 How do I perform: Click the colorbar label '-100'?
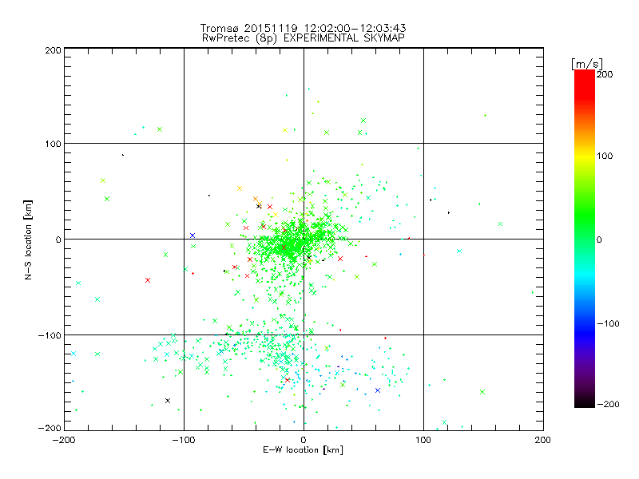click(x=608, y=323)
